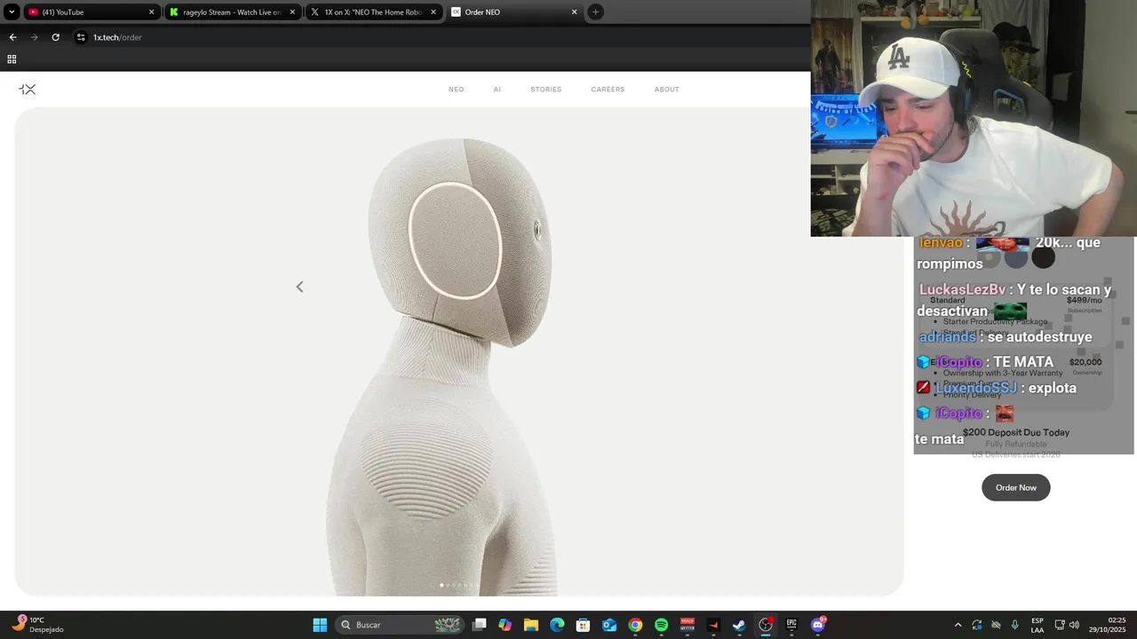Show previous robot image with left chevron
This screenshot has width=1137, height=639.
[299, 287]
